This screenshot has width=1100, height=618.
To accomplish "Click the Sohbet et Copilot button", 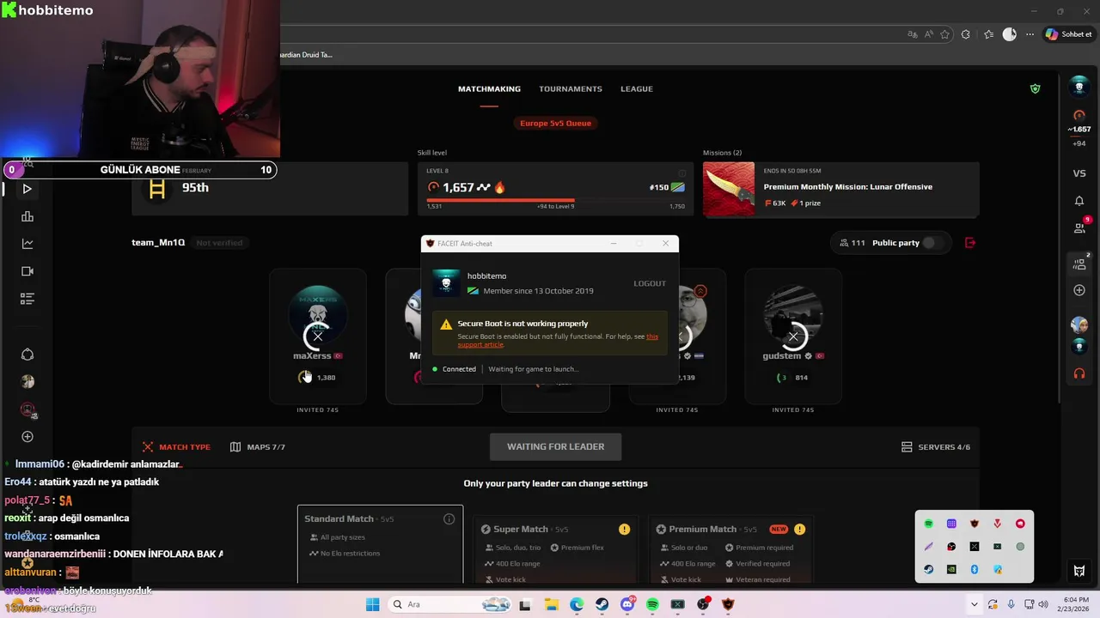I will point(1068,34).
